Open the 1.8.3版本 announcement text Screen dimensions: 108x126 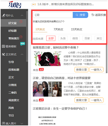tap(66, 4)
